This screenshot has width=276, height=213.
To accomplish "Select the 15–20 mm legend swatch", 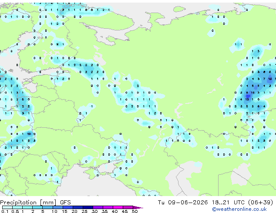I will pos(67,207).
